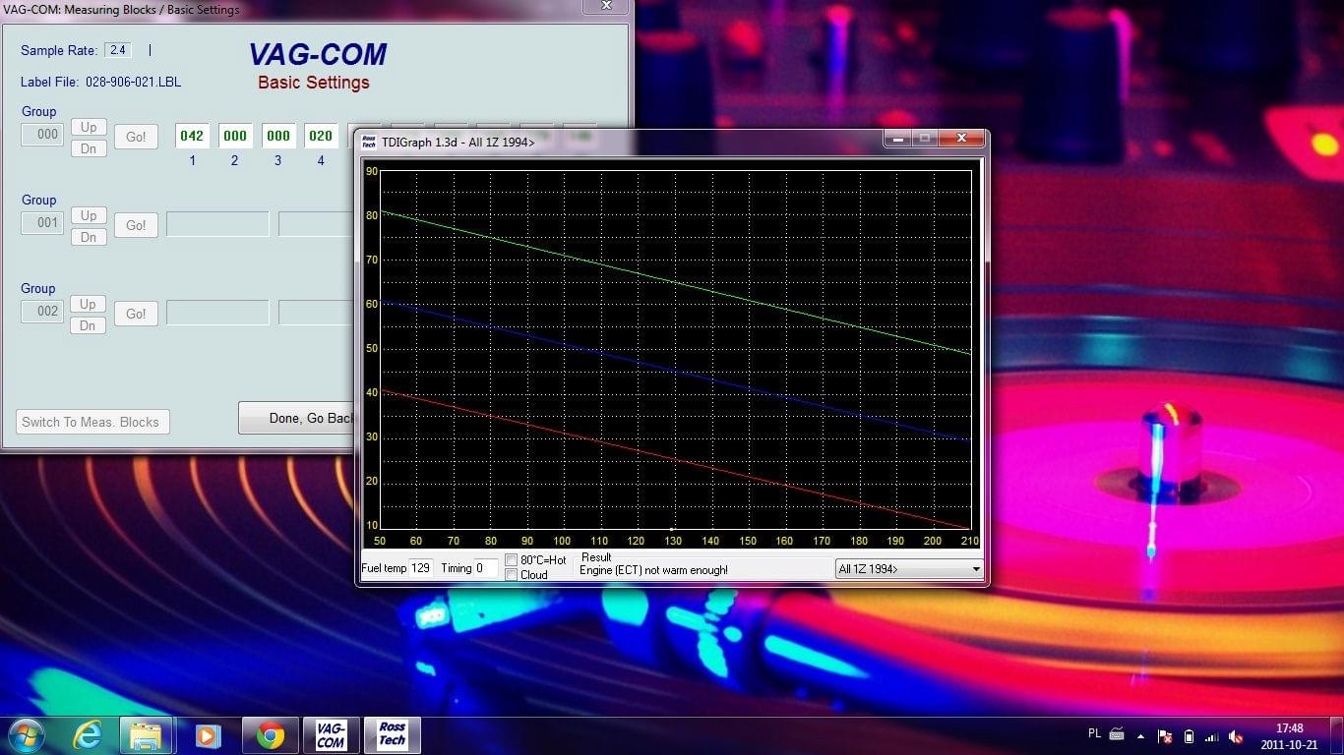The height and width of the screenshot is (755, 1344).
Task: Click Dn button for Group 000
Action: pos(89,148)
